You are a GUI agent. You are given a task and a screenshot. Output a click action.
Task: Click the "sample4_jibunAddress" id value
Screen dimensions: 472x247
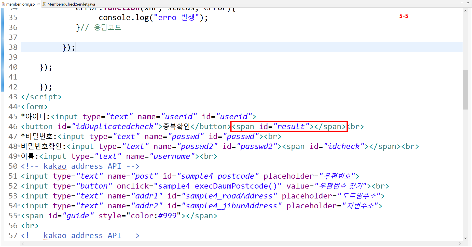coord(232,206)
